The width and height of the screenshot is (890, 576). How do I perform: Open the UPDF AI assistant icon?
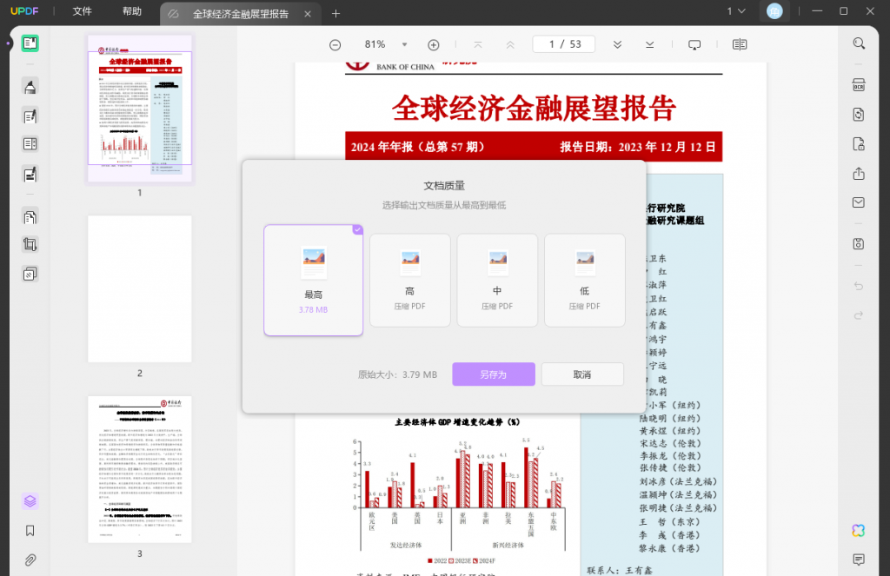pyautogui.click(x=858, y=530)
